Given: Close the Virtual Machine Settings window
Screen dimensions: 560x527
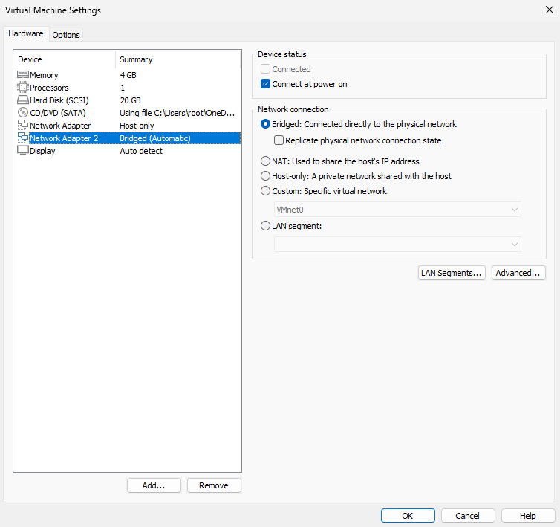Looking at the screenshot, I should pos(548,10).
